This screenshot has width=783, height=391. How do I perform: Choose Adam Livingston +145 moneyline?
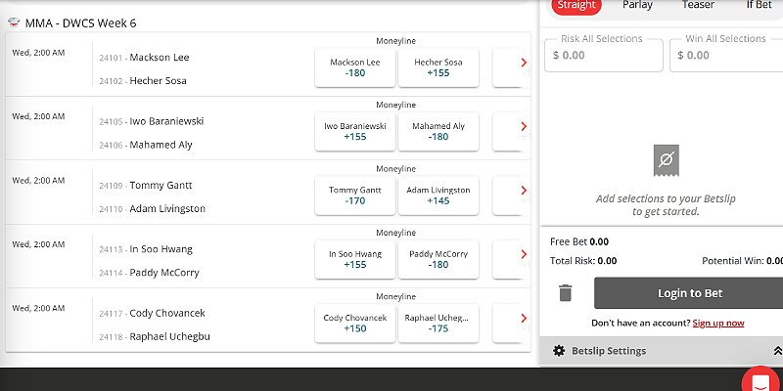point(438,195)
